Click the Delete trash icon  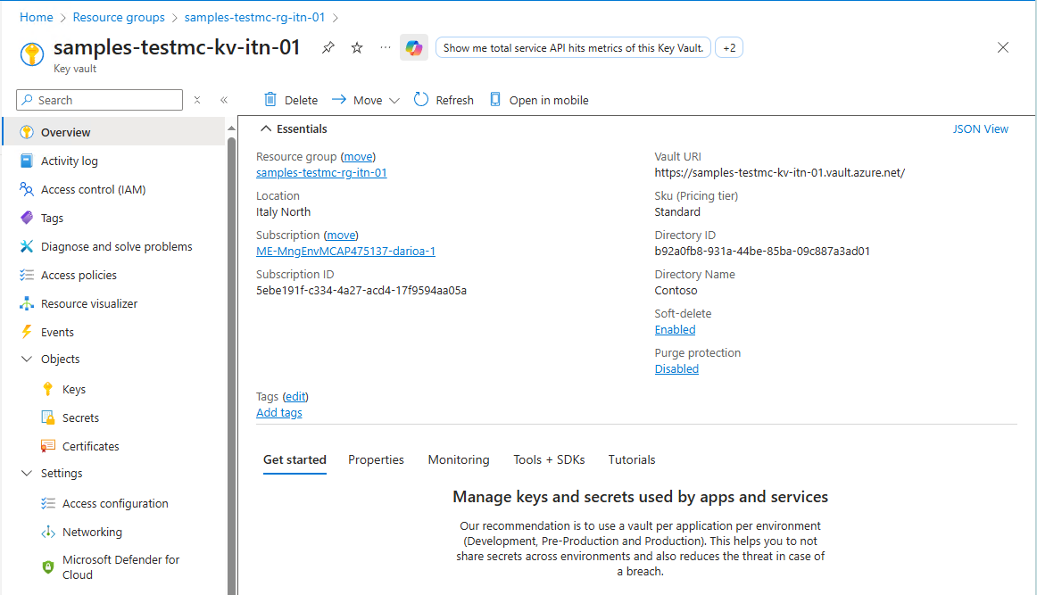pyautogui.click(x=270, y=100)
